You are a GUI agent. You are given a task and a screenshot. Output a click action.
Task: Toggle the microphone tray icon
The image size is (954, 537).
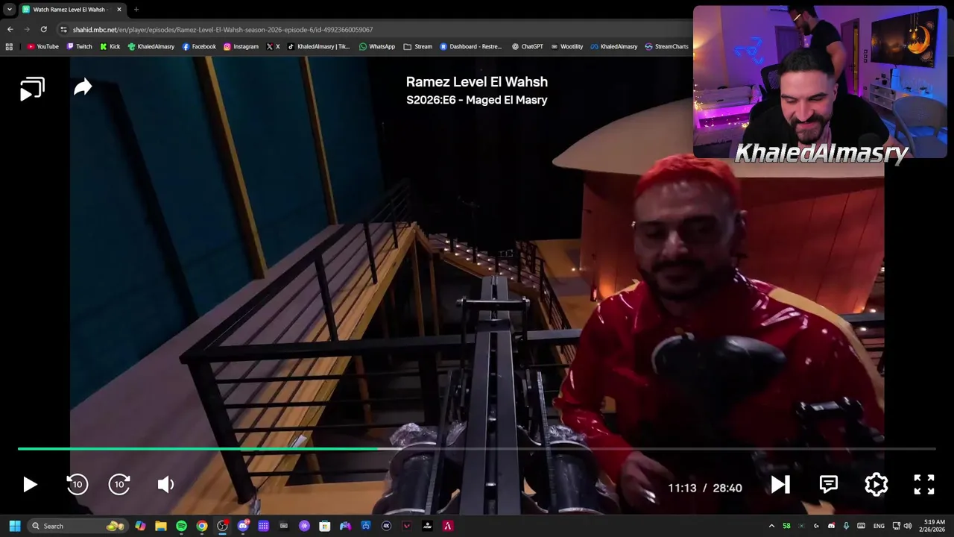coord(846,526)
